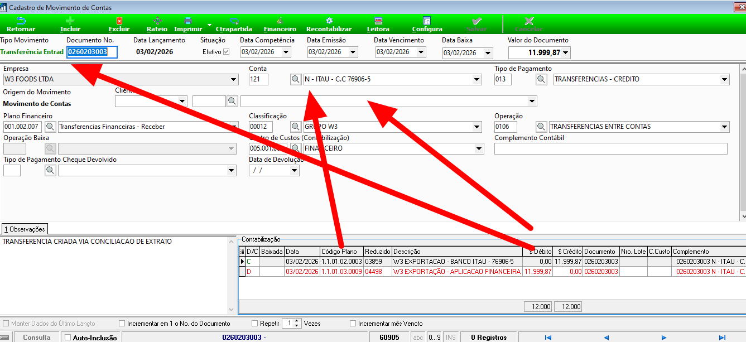
Task: Open the Data Competência date dropdown
Action: click(x=286, y=52)
